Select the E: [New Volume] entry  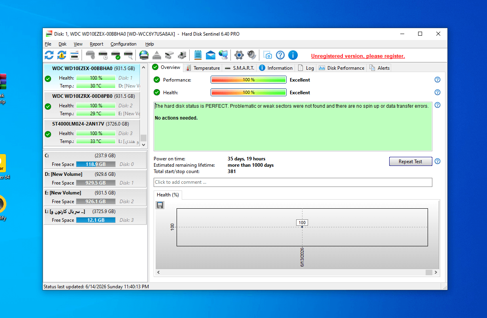click(x=95, y=197)
